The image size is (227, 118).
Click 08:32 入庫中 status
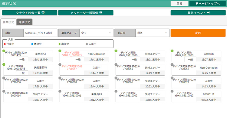(x=209, y=100)
